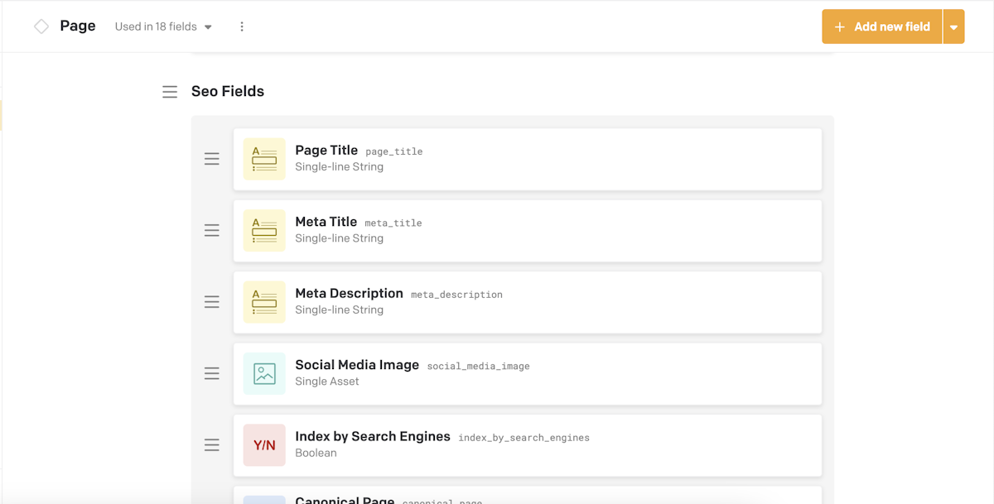Open the Add new field dropdown arrow
The height and width of the screenshot is (504, 994).
pos(953,27)
